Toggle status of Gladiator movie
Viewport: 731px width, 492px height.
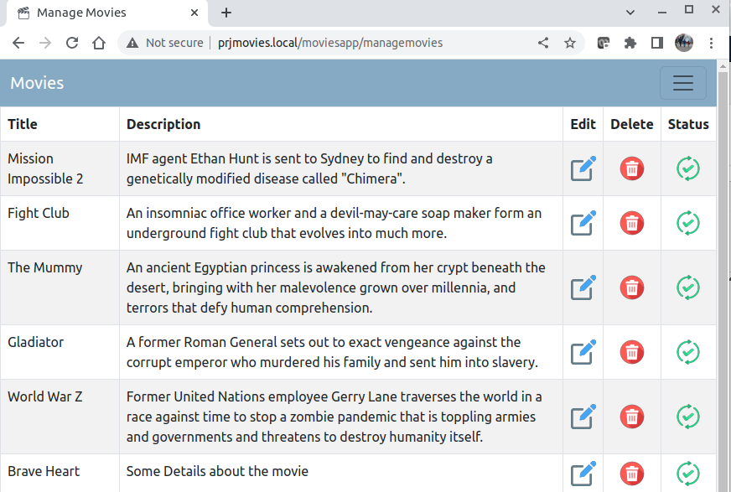(x=688, y=352)
